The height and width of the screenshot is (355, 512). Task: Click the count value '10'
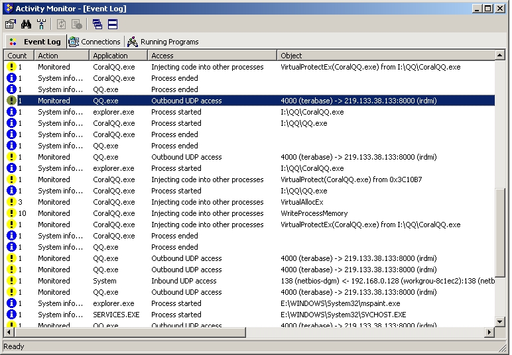tap(22, 213)
